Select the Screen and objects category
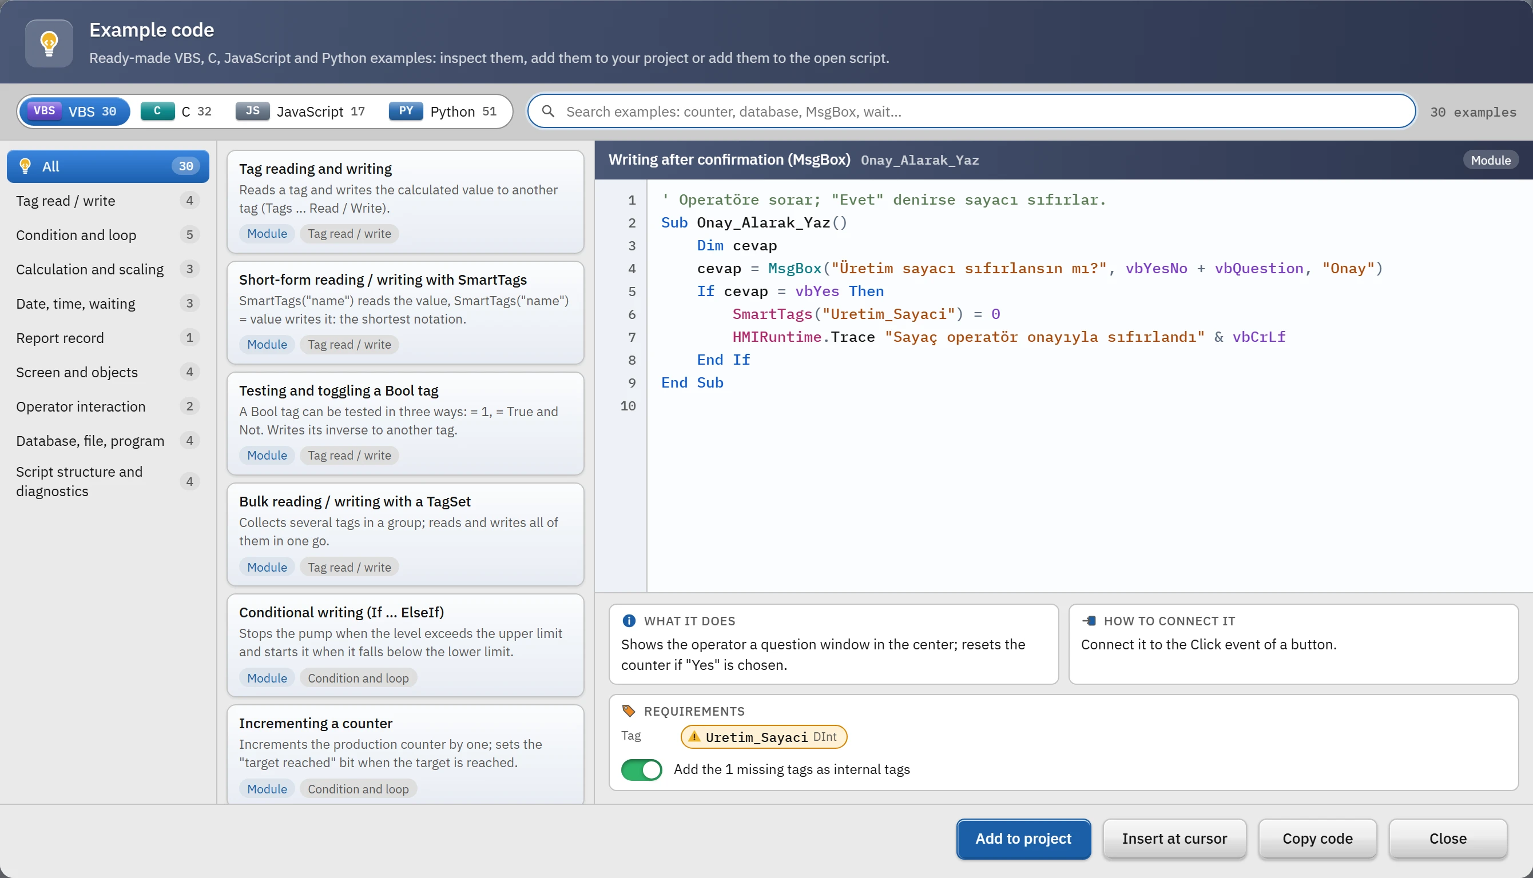1533x878 pixels. [108, 372]
